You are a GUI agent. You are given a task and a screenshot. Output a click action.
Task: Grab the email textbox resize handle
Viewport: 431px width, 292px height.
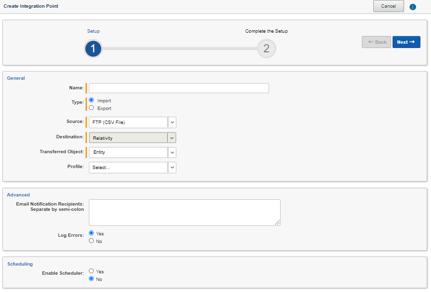tap(277, 222)
